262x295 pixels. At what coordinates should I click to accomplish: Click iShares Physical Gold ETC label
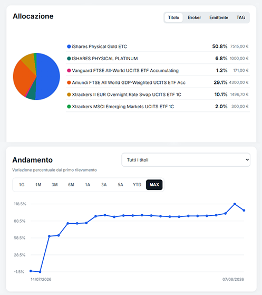pyautogui.click(x=100, y=46)
